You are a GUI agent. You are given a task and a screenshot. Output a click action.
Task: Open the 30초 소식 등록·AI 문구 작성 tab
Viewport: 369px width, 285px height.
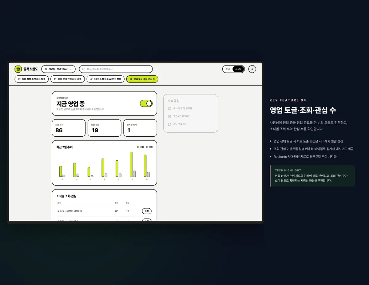pyautogui.click(x=105, y=79)
